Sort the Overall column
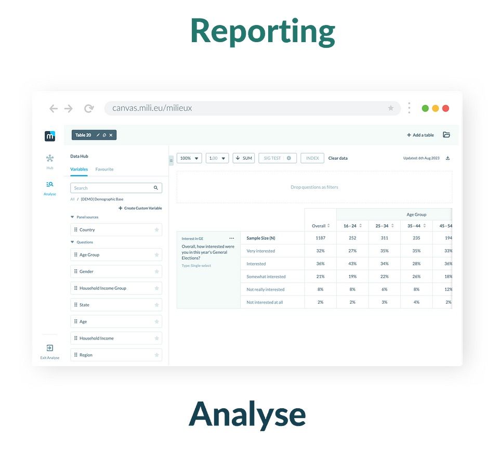Screen dimensions: 499x453 329,226
